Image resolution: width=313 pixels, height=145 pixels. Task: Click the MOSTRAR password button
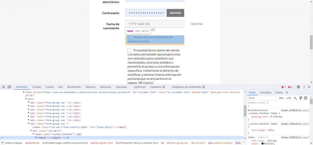[x=176, y=13]
